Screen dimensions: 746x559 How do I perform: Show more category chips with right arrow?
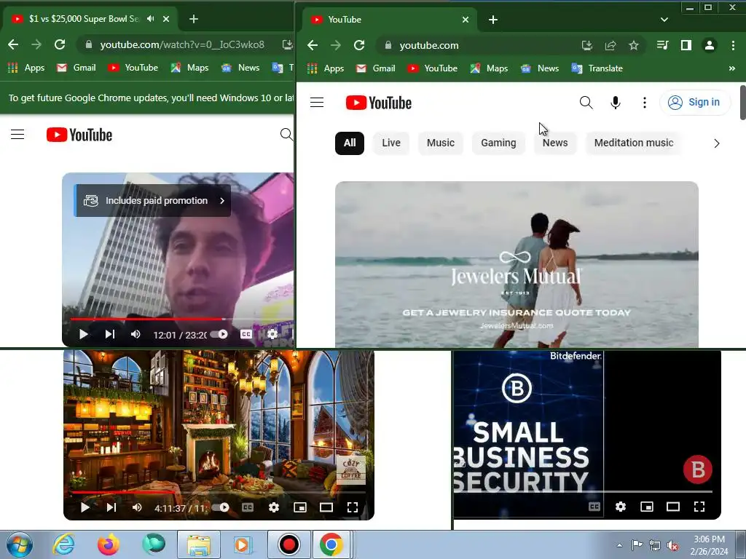point(717,143)
